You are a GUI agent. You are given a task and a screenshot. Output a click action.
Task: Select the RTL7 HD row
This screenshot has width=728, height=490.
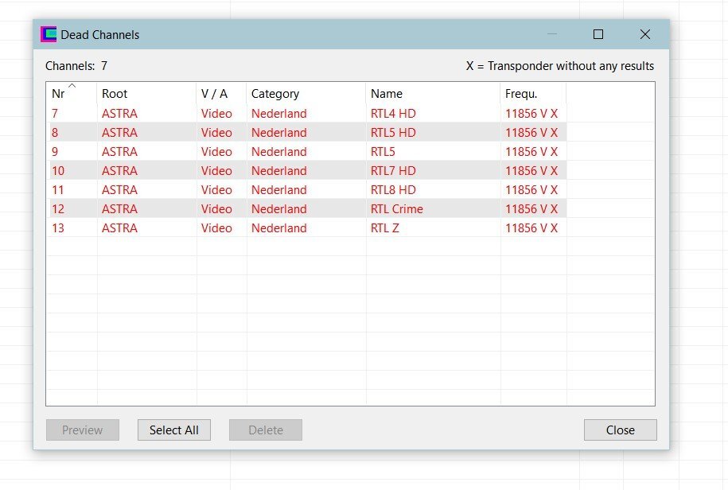coord(307,171)
